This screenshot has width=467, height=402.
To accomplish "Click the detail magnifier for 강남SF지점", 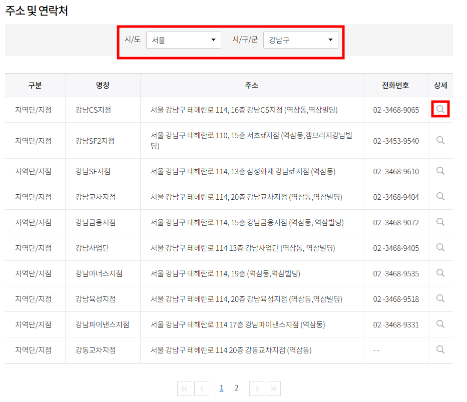I will [440, 171].
